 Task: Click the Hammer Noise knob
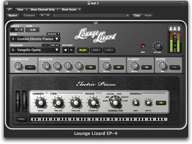pos(41,103)
